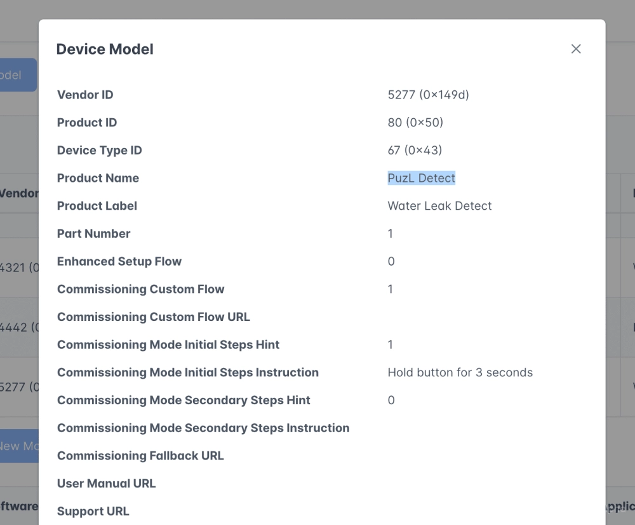635x525 pixels.
Task: Click the Vendor ID field label
Action: [85, 95]
